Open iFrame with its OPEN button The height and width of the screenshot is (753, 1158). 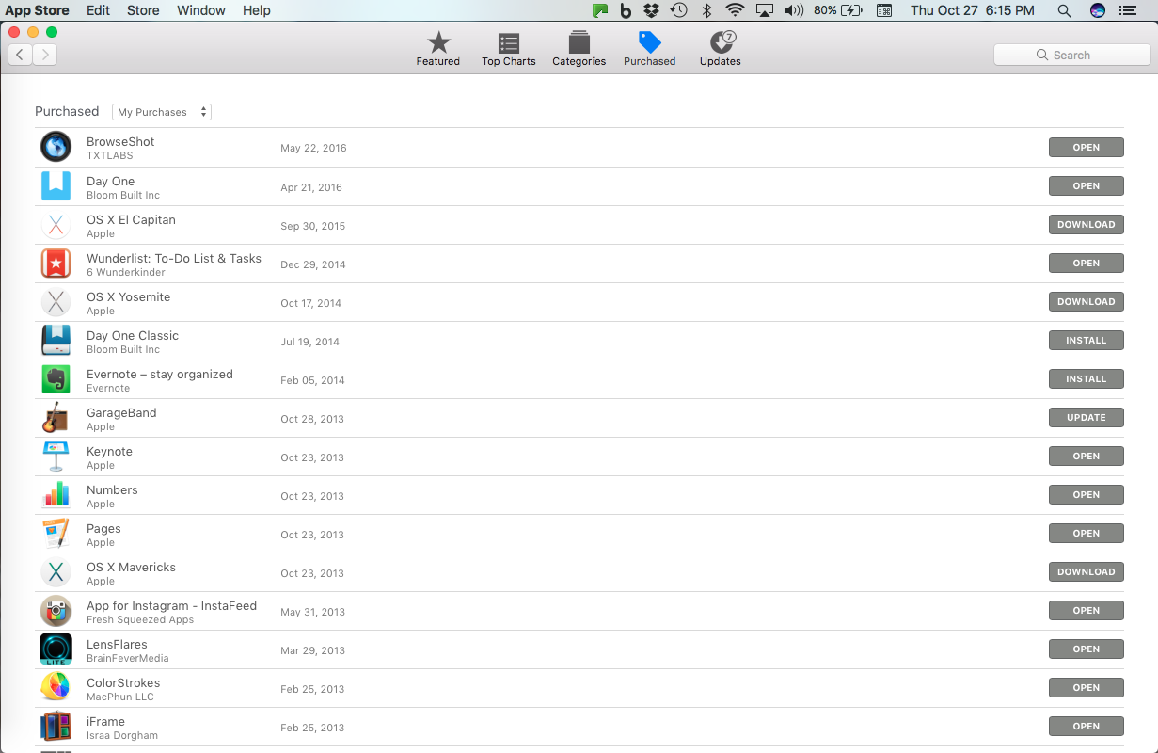[x=1086, y=726]
